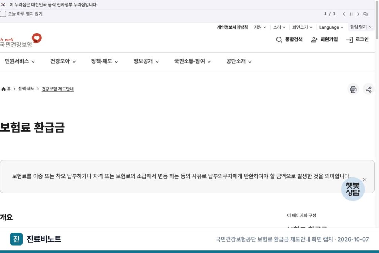Open the Language dropdown
Viewport: 379px width, 253px height.
(x=331, y=27)
